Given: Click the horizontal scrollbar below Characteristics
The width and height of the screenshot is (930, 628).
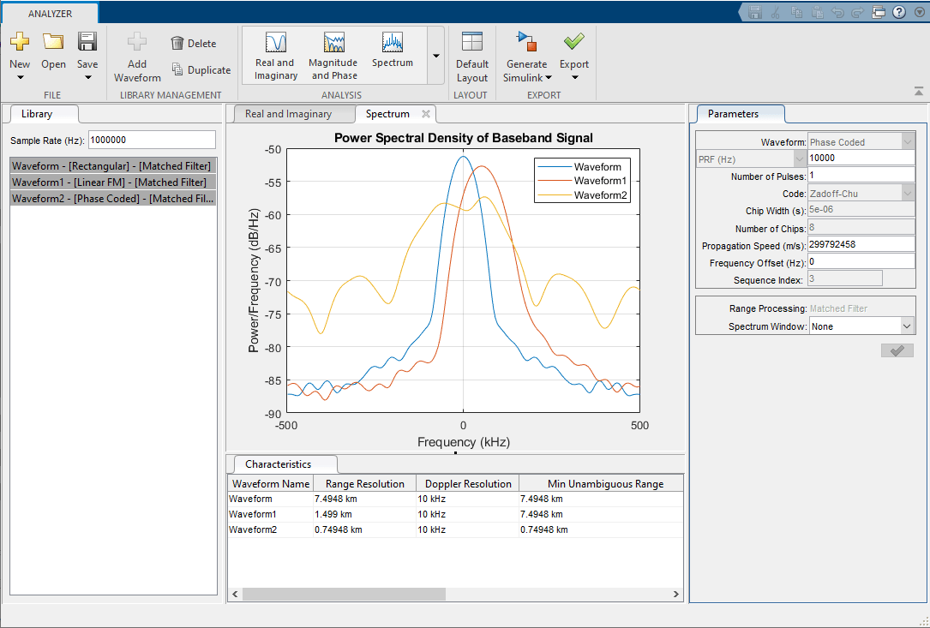Looking at the screenshot, I should tap(343, 594).
